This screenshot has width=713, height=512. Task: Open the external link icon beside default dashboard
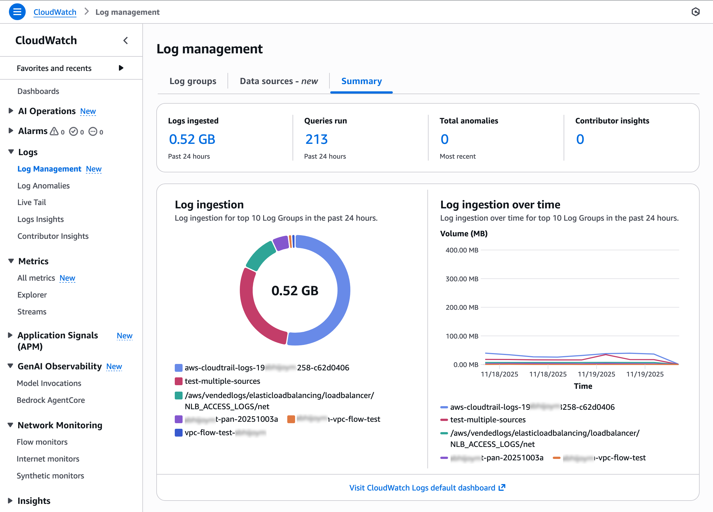(502, 487)
